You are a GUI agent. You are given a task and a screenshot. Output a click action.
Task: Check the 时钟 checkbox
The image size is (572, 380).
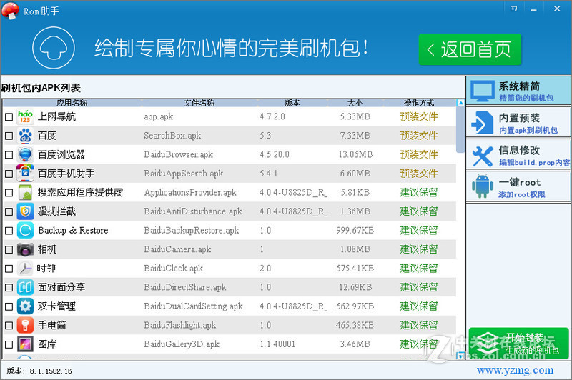(x=9, y=269)
